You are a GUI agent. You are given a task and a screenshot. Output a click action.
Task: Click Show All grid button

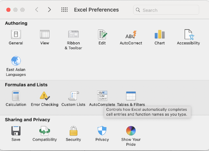[64, 10]
